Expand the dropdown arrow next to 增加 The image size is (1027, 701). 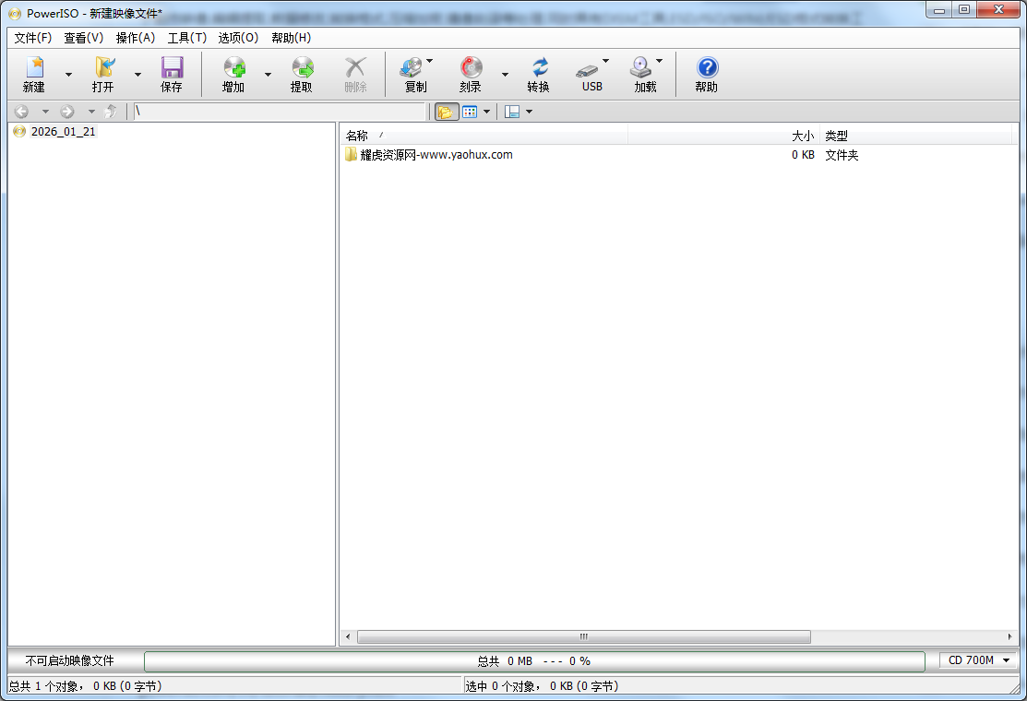coord(268,75)
